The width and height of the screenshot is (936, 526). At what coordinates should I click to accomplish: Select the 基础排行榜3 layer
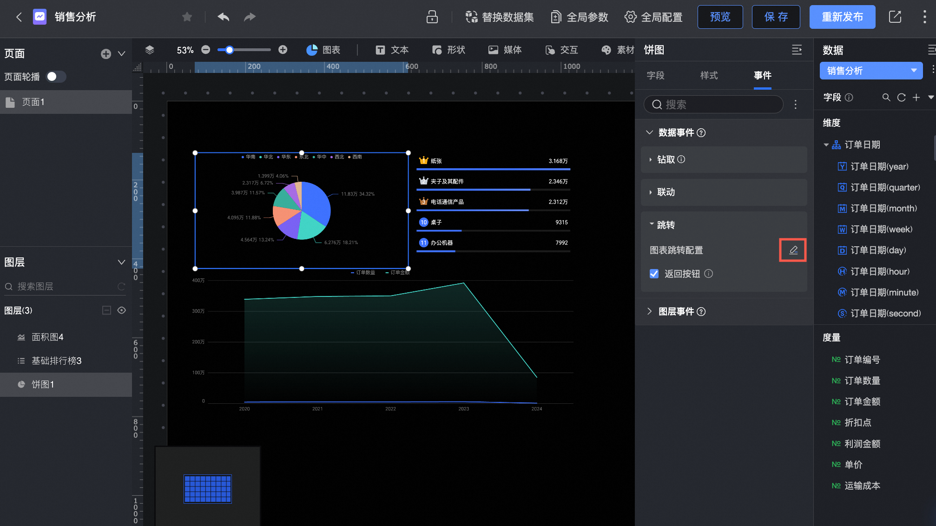click(x=66, y=361)
